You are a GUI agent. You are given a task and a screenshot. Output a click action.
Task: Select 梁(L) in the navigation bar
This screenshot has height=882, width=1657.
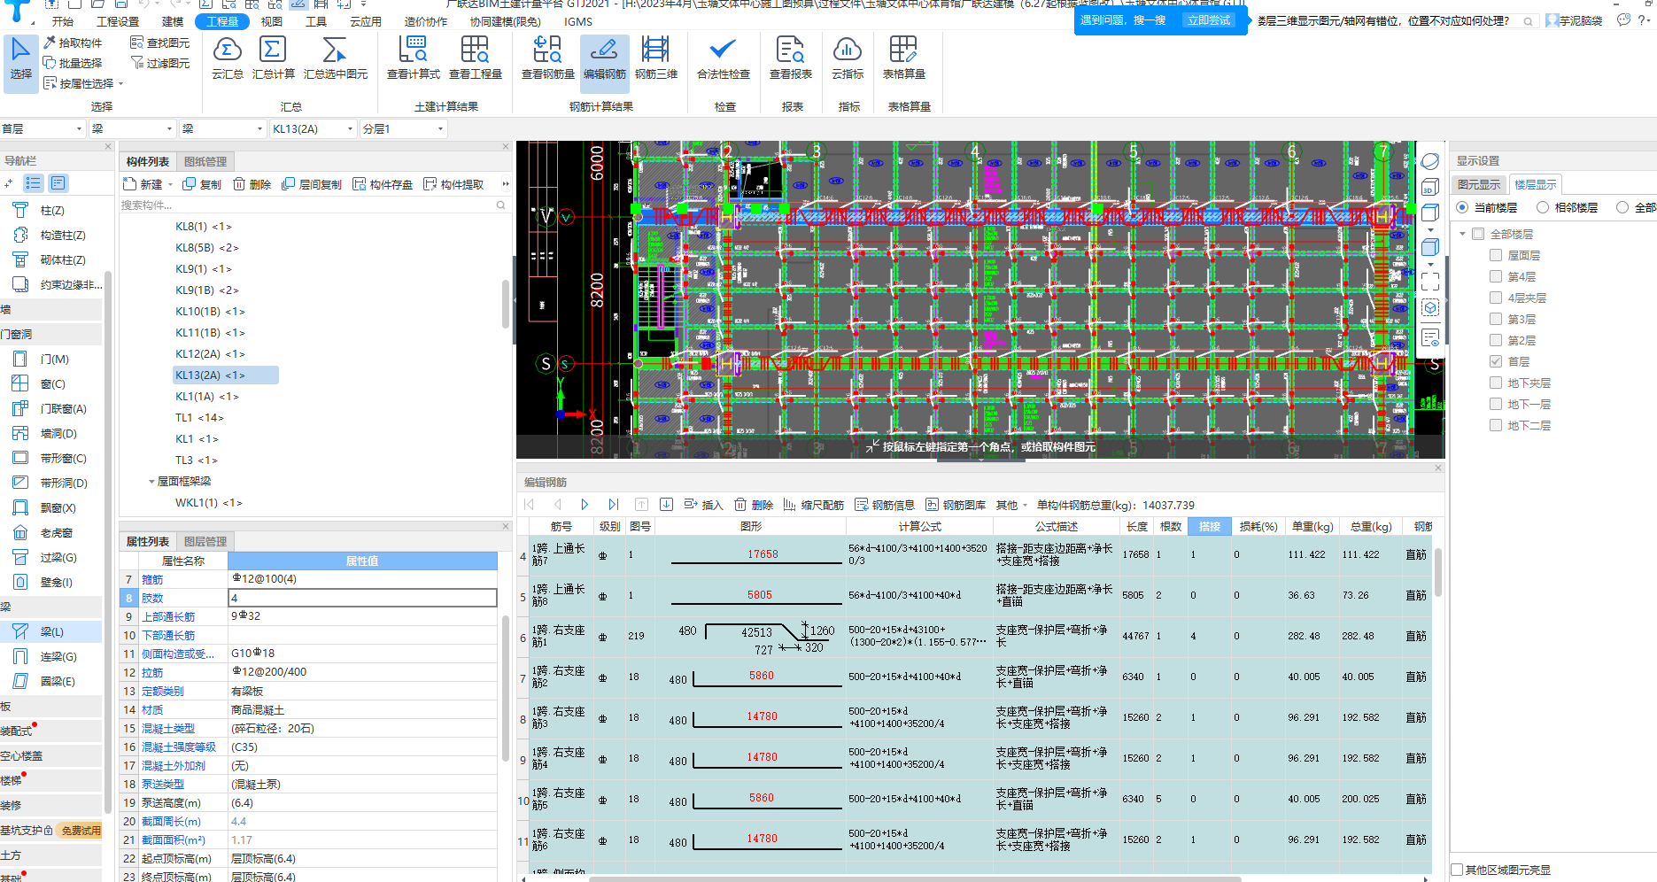(x=51, y=632)
